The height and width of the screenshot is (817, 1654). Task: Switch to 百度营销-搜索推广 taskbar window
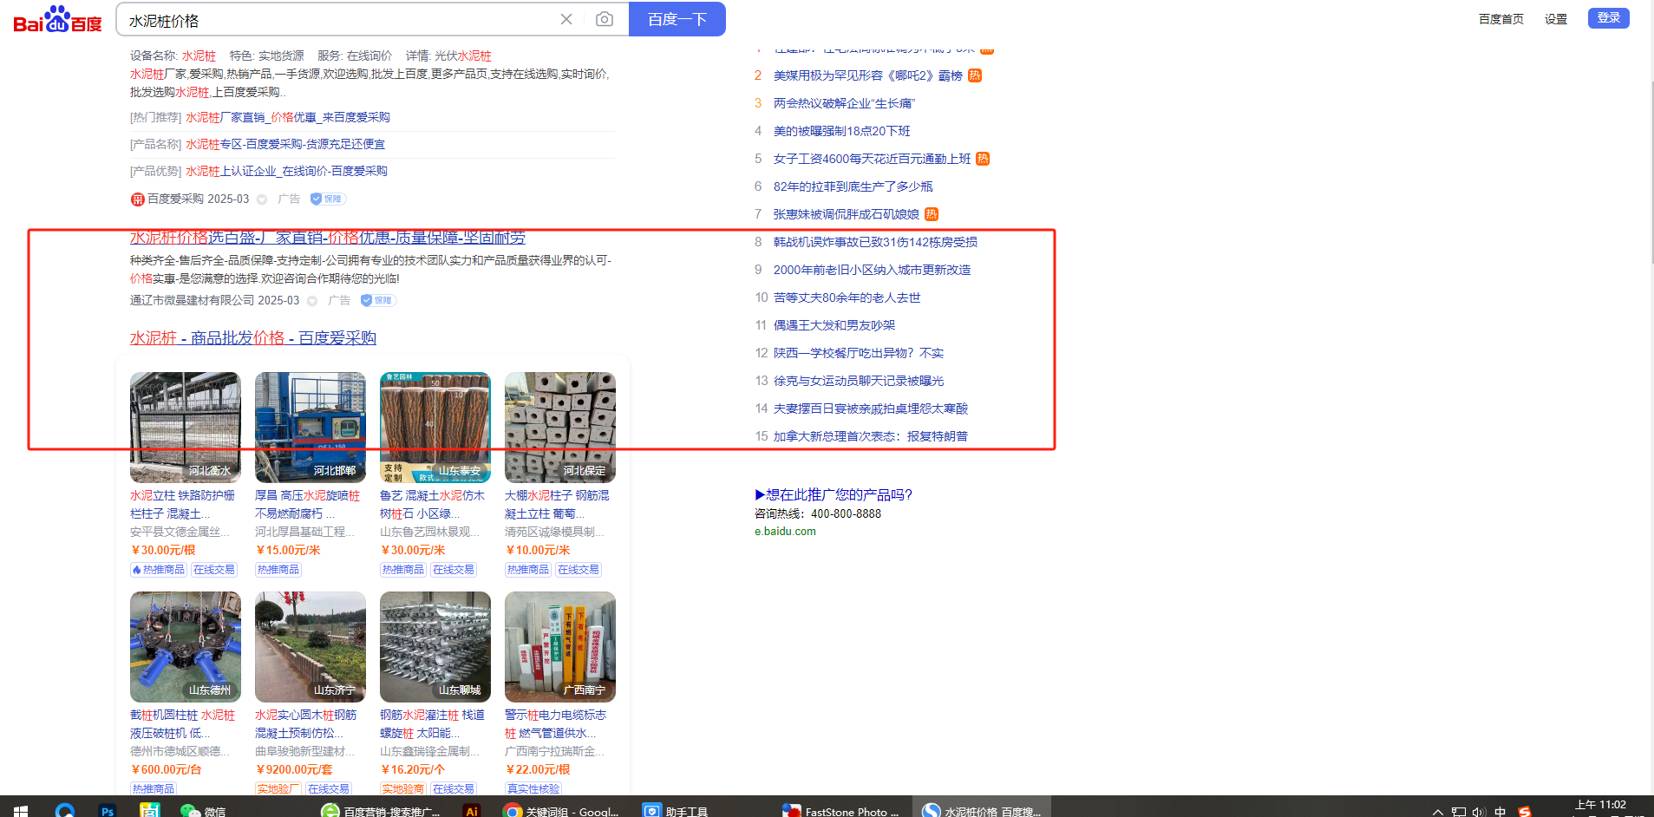382,811
